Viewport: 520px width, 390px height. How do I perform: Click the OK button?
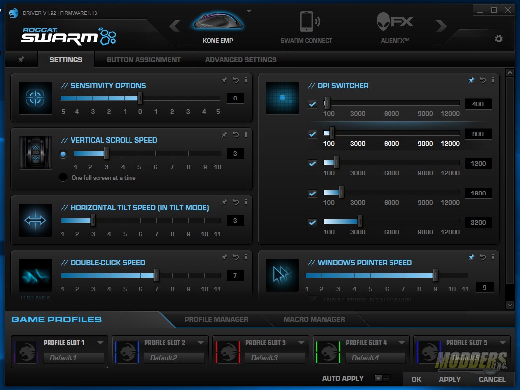[416, 379]
